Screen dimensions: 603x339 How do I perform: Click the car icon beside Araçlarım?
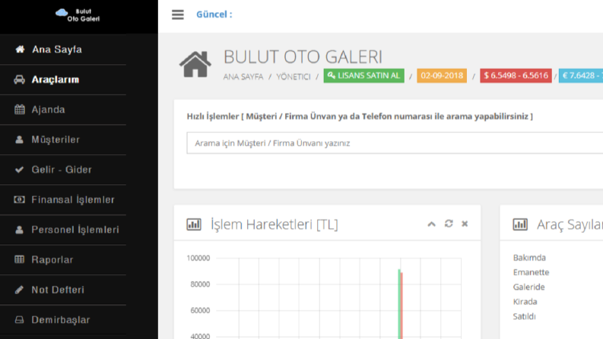coord(19,79)
